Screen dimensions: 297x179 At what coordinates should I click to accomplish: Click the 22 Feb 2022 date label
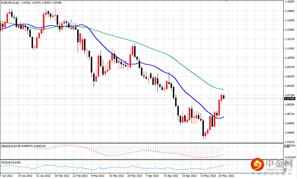coord(80,176)
